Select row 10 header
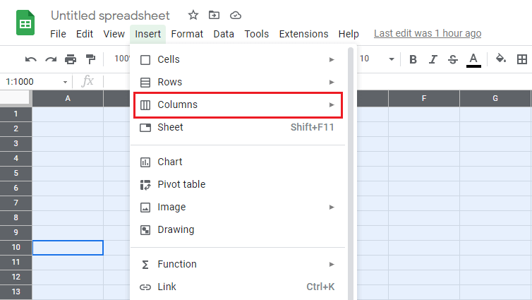 click(x=16, y=247)
